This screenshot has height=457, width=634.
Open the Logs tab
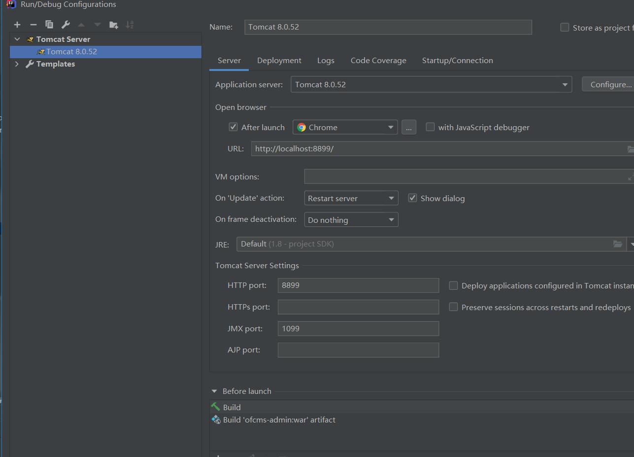(x=326, y=61)
